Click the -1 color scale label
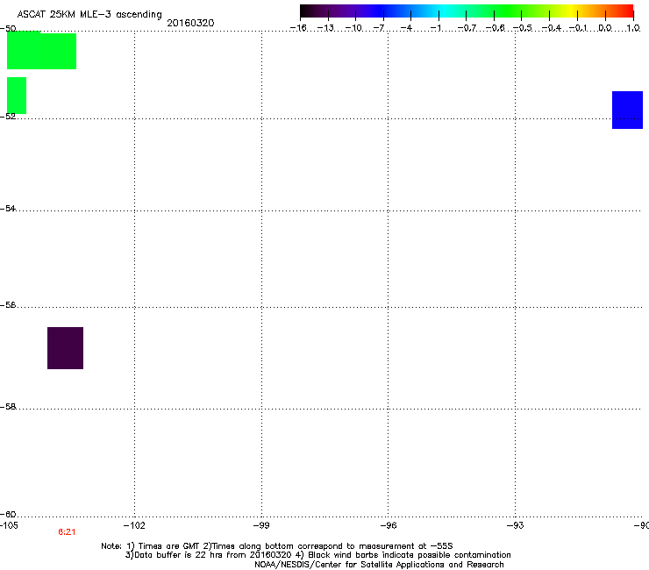 [435, 28]
